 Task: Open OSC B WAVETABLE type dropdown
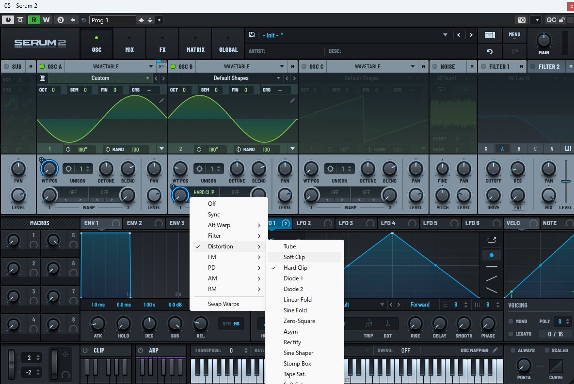click(x=241, y=66)
